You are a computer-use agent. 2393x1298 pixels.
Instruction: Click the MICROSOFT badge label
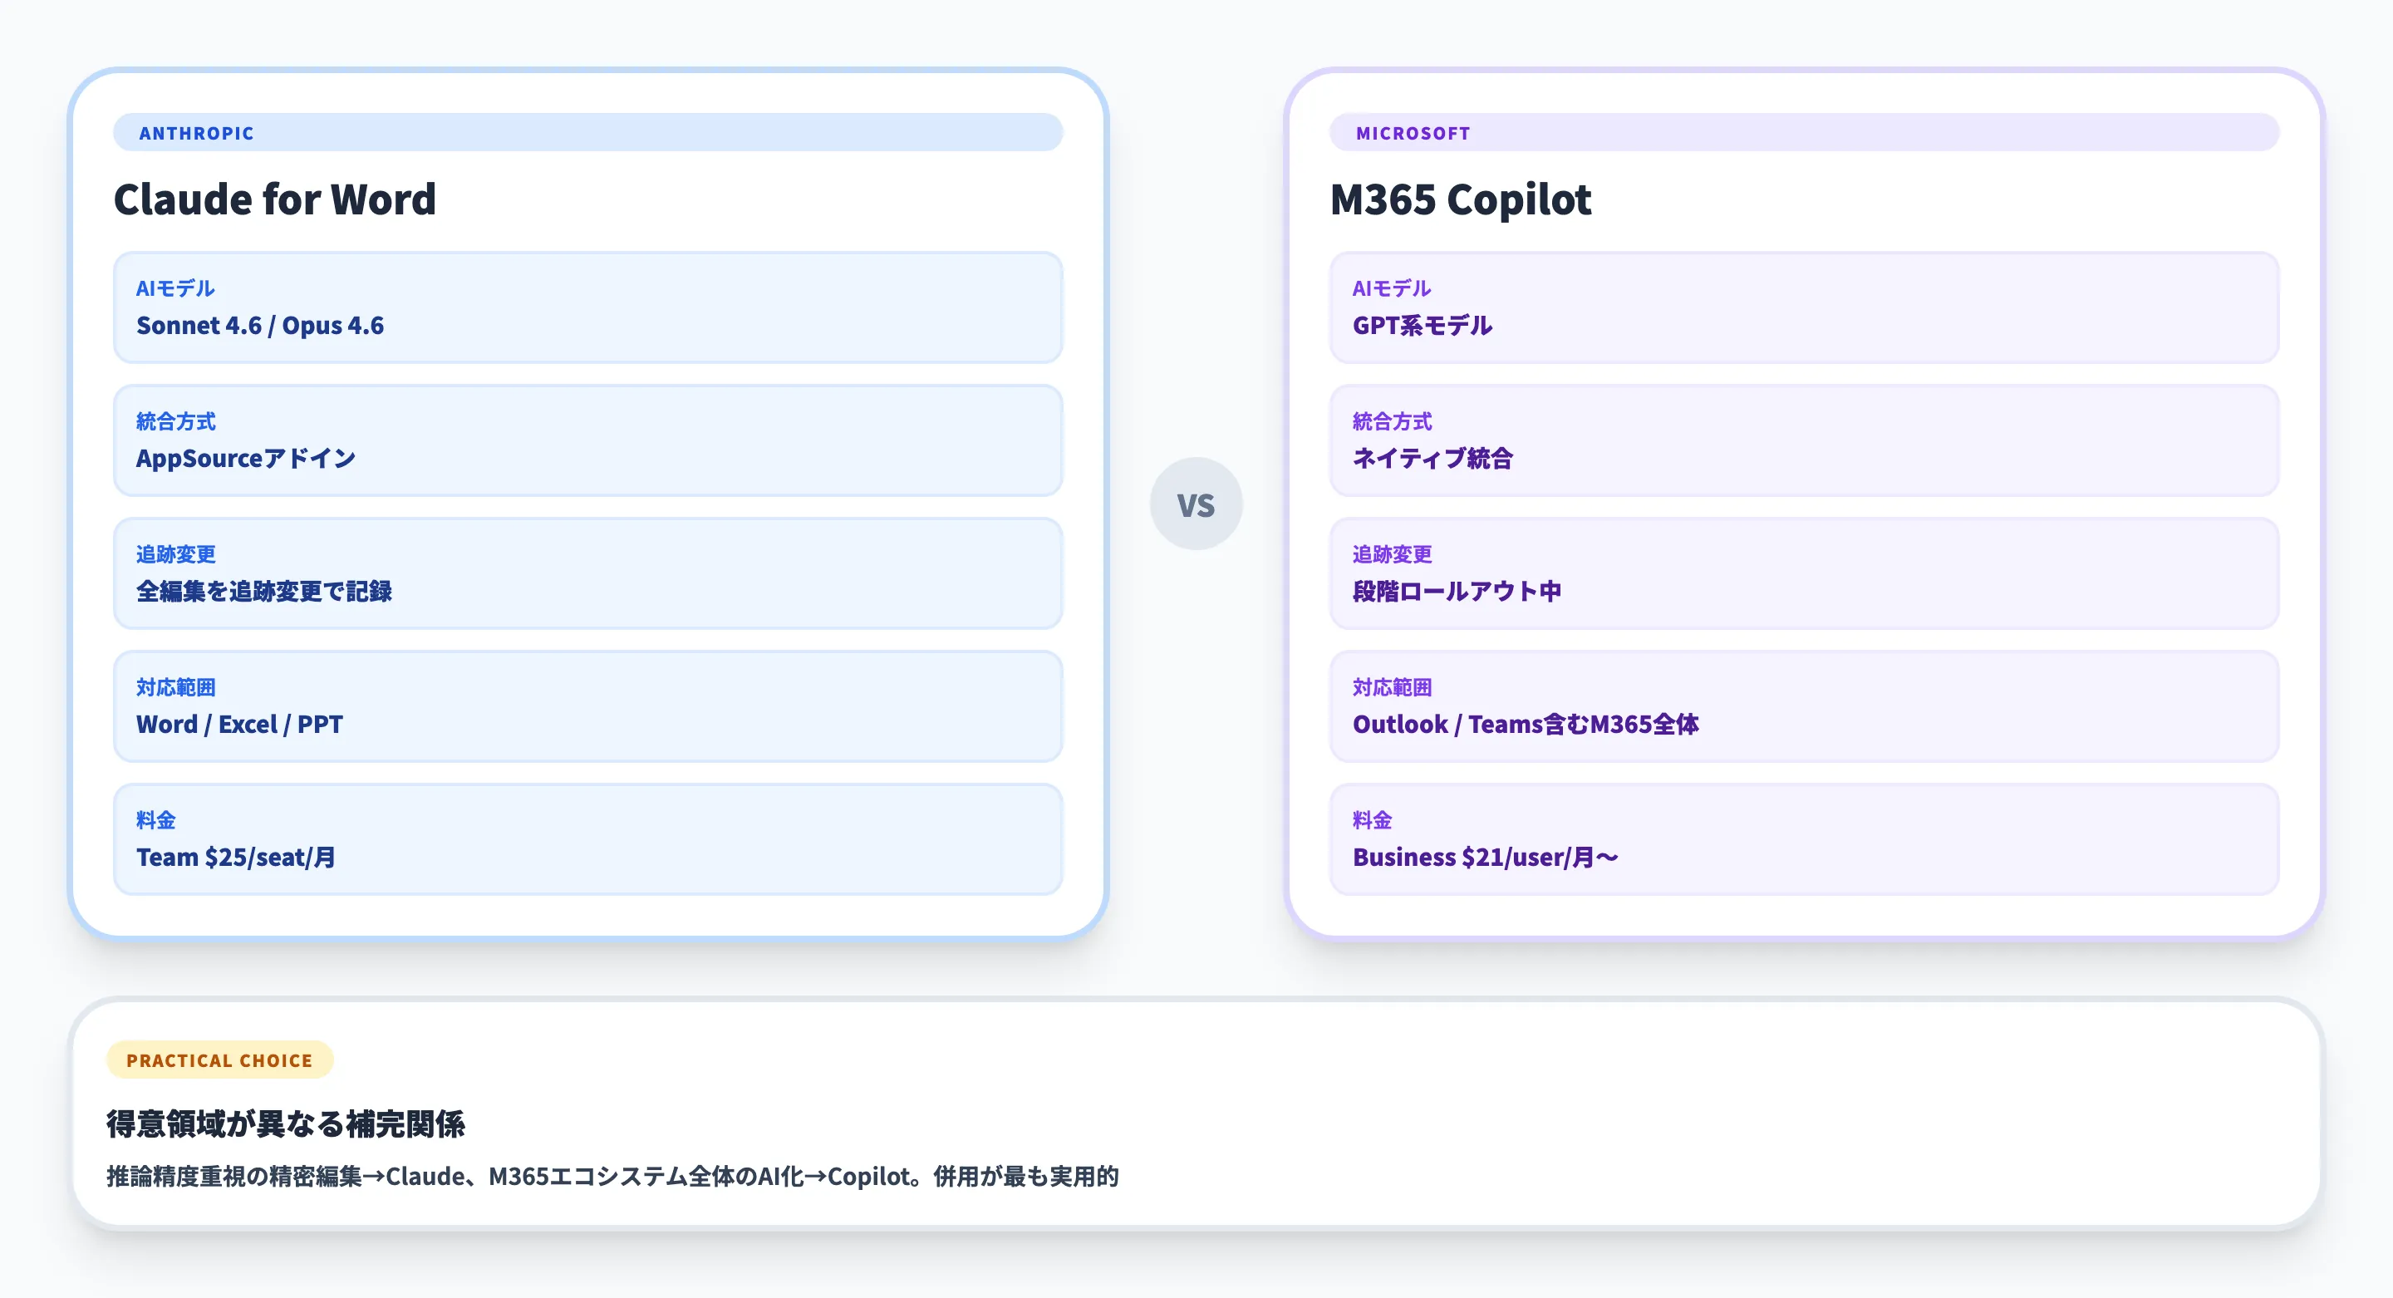point(1412,133)
